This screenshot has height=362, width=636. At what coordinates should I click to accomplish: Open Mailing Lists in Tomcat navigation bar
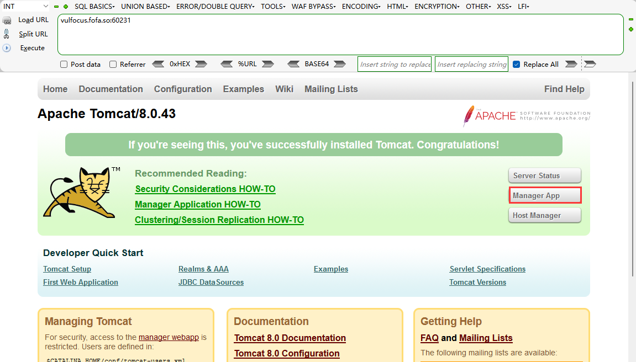coord(331,89)
